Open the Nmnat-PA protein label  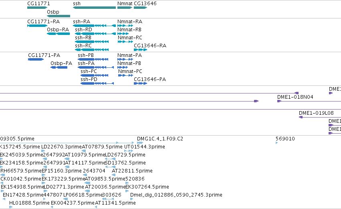129,55
